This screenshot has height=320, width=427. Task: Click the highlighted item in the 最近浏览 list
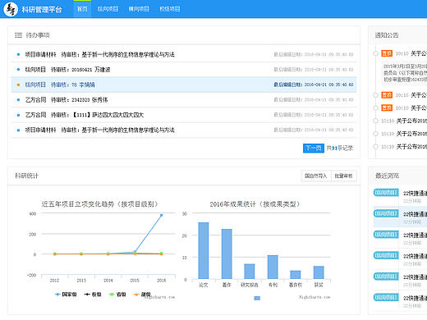point(400,217)
